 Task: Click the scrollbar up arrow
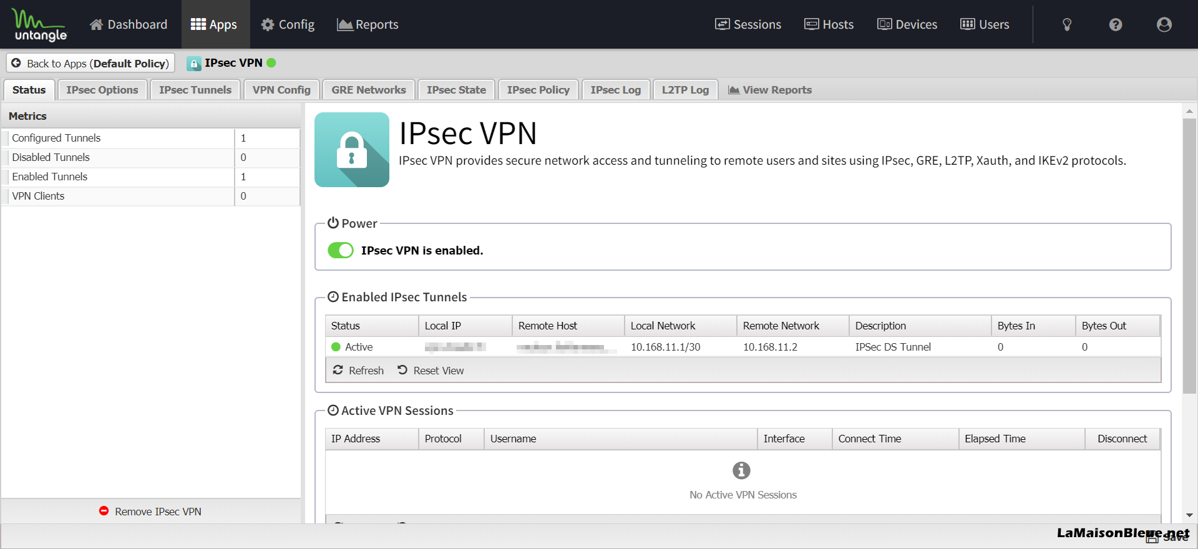coord(1190,111)
